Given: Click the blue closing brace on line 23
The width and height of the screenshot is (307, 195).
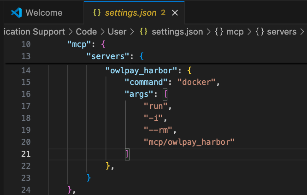Looking at the screenshot, I should (x=89, y=178).
